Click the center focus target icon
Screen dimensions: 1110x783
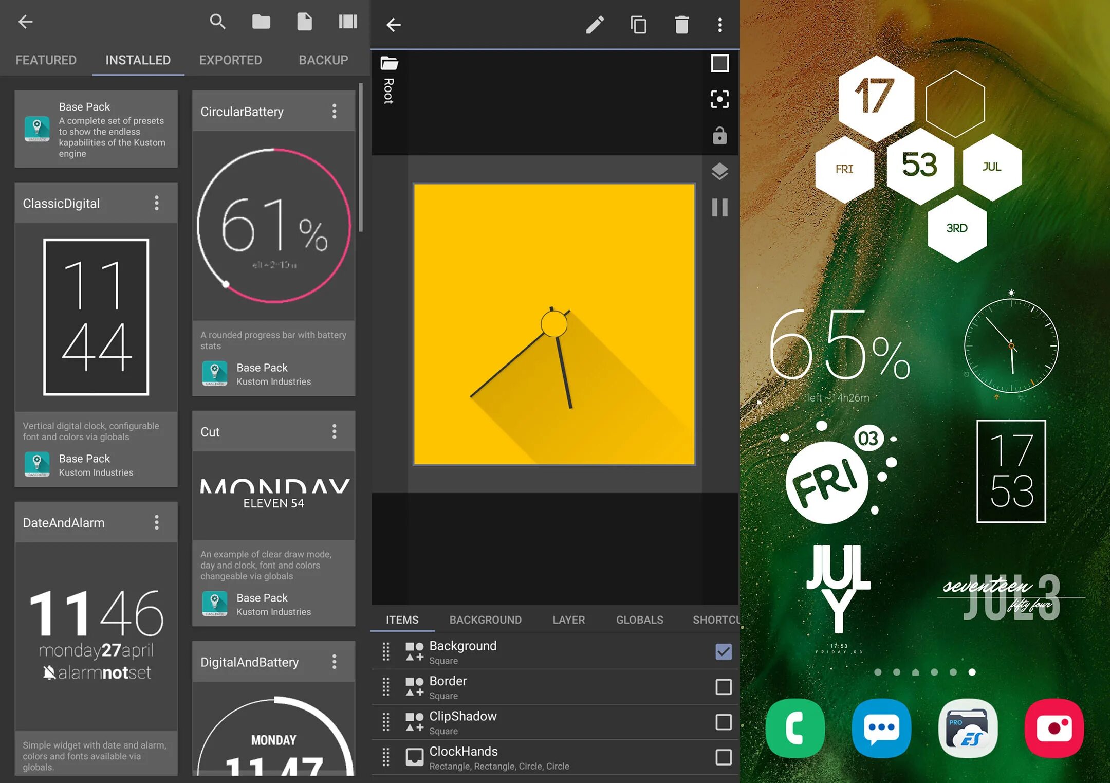[719, 99]
